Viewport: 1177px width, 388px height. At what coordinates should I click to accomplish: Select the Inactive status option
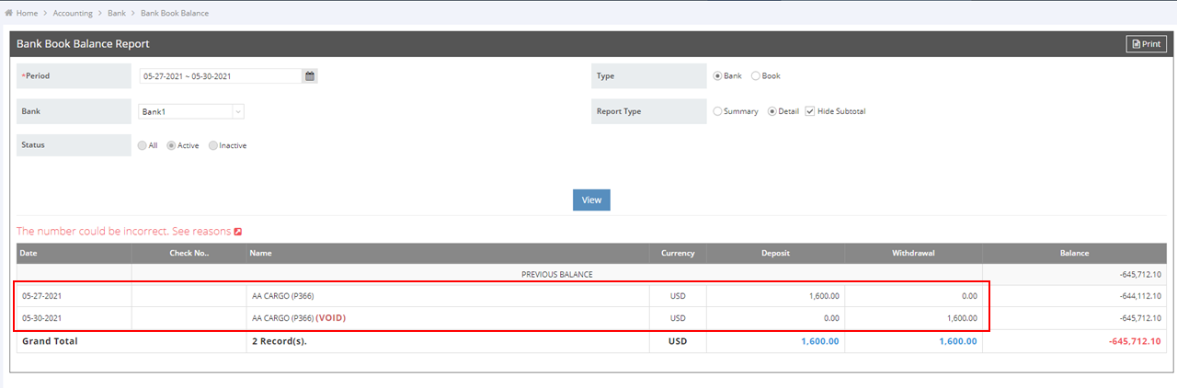coord(213,145)
